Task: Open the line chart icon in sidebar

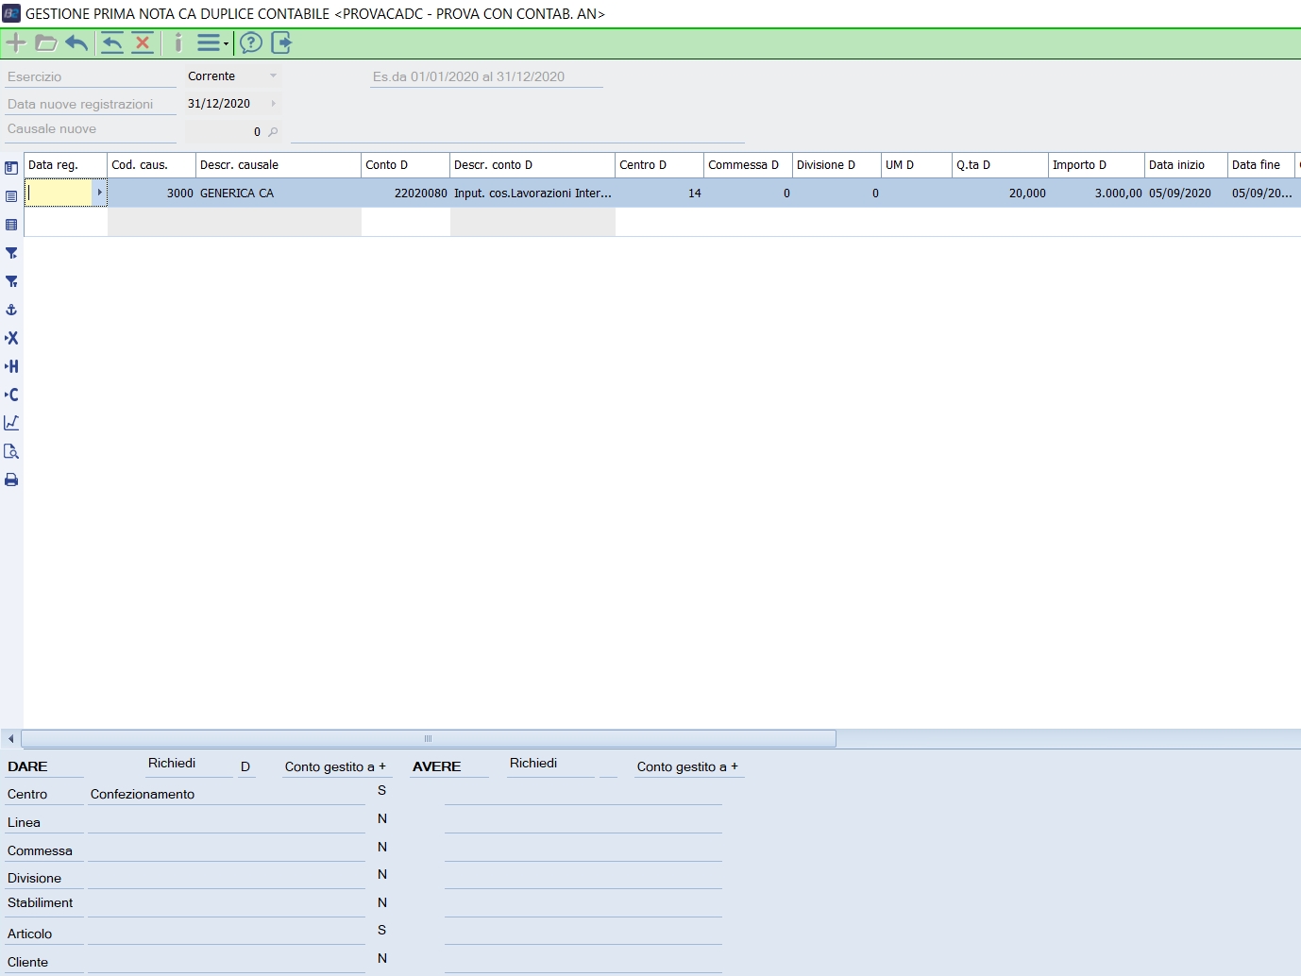Action: point(11,423)
